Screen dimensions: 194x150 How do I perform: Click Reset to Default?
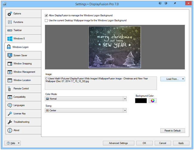click(173, 131)
